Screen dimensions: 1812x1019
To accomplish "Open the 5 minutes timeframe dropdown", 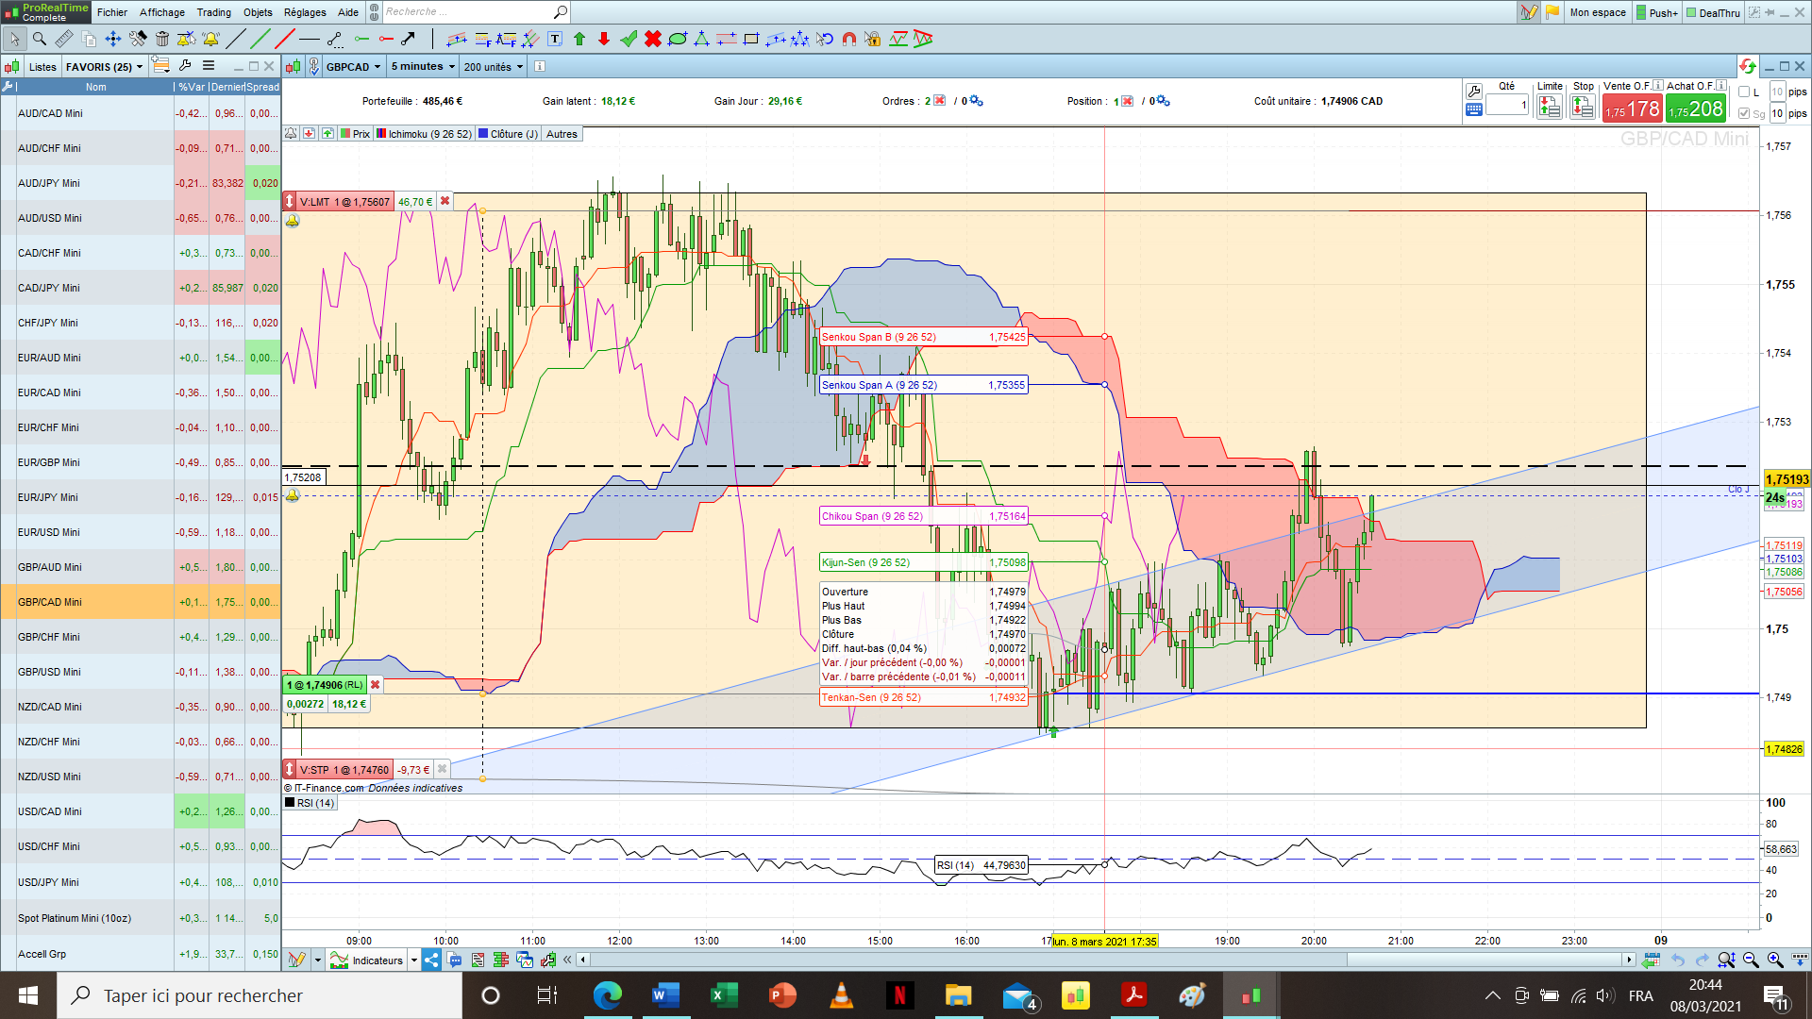I will pyautogui.click(x=423, y=66).
